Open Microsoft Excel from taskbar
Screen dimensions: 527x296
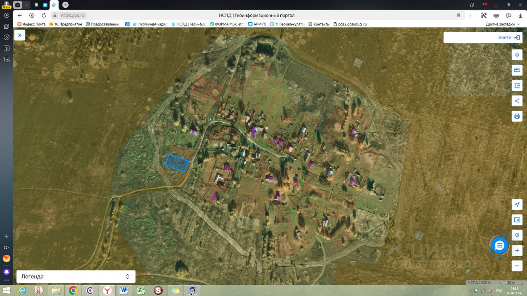coord(141,291)
